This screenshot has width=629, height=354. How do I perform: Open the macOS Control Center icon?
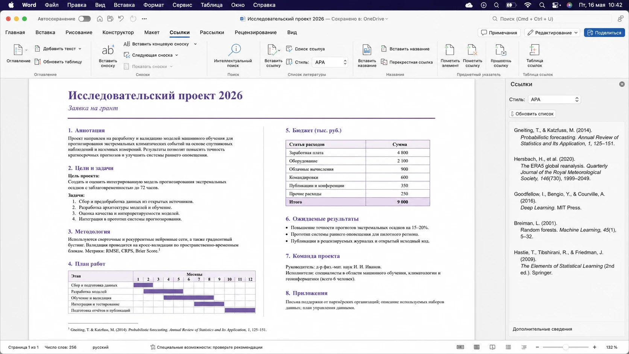tap(556, 5)
